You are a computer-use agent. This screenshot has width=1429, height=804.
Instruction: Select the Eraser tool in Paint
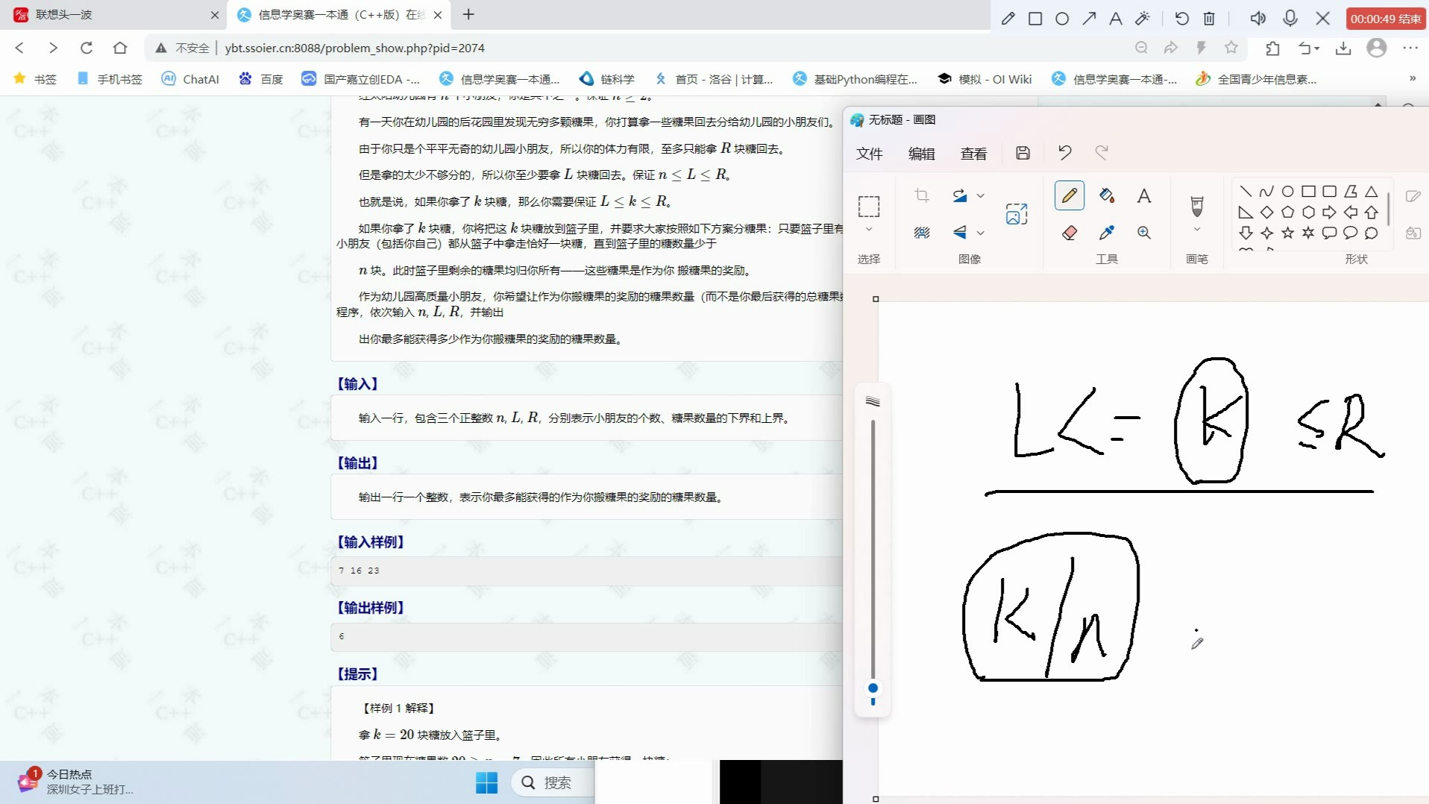1069,233
